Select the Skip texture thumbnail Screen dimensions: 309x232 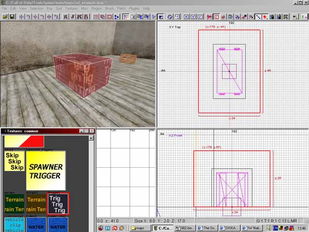coord(14,161)
